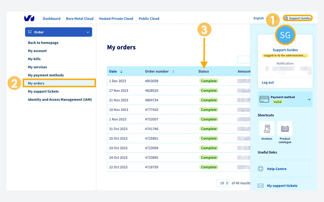Screen dimensions: 324x202
Task: Switch to Bare Metal Cloud
Action: pos(80,19)
